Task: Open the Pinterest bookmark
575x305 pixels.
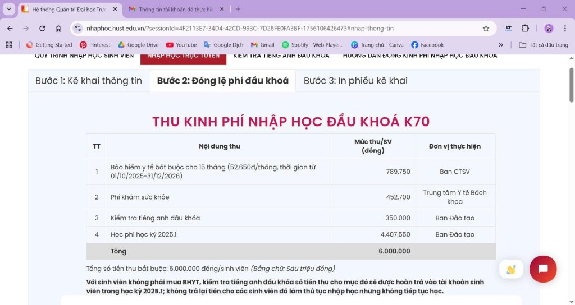Action: point(95,45)
